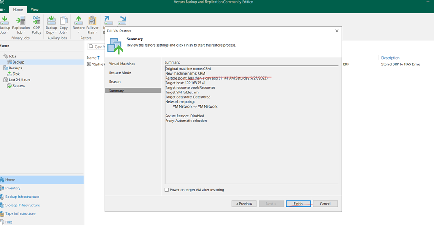434x225 pixels.
Task: Open the Backup Infrastructure navigation pane
Action: click(22, 197)
